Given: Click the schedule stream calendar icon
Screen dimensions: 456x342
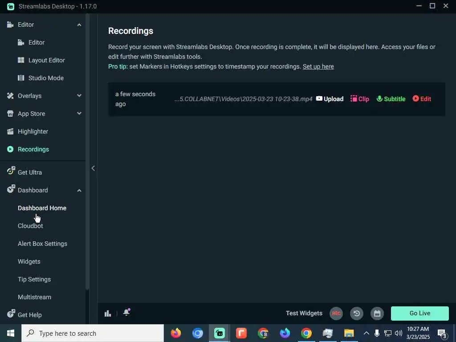Looking at the screenshot, I should point(377,313).
